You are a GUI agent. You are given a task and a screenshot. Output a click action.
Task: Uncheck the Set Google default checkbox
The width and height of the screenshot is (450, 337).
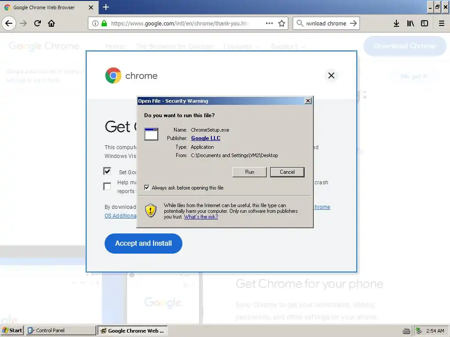(107, 171)
